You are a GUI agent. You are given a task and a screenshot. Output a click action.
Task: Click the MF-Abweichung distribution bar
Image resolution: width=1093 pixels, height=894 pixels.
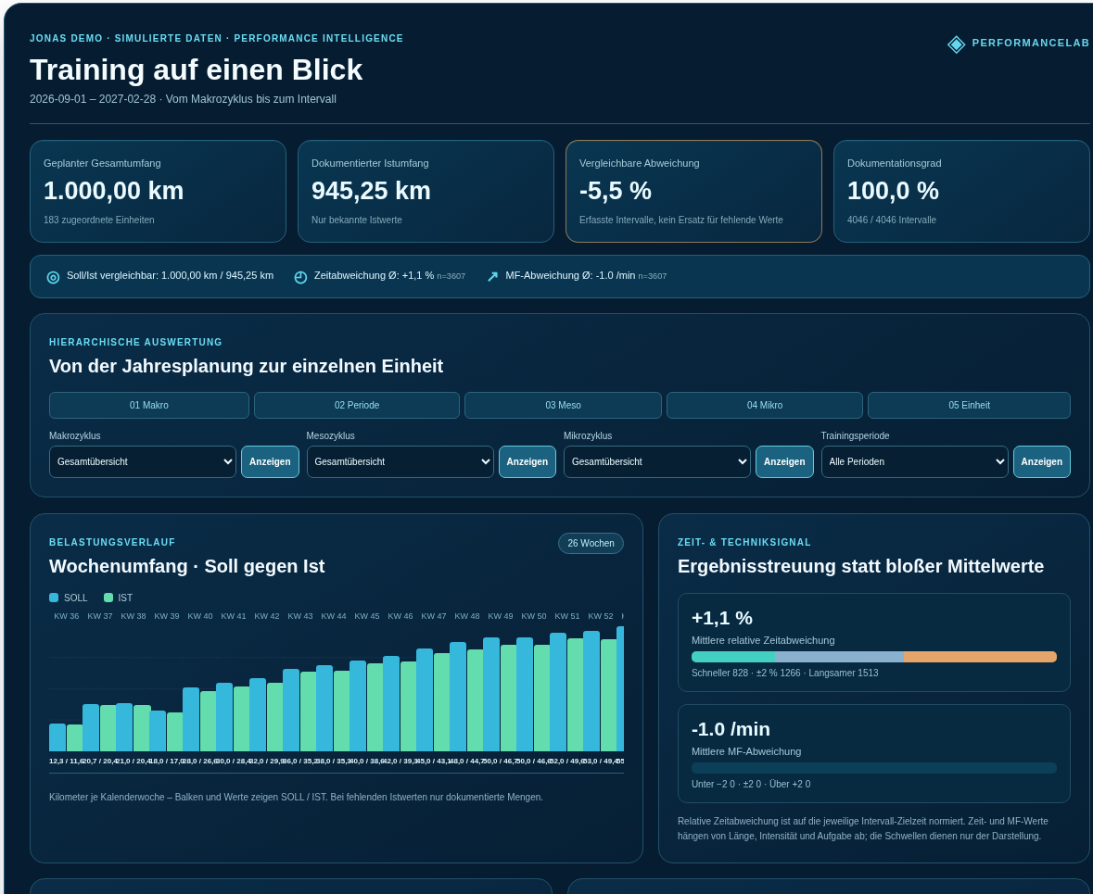click(x=874, y=768)
